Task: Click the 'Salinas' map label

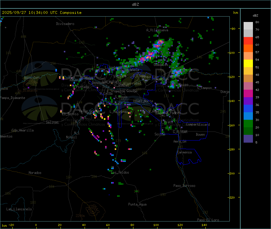Action: 52,122
